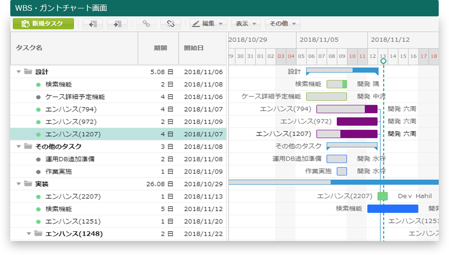Outdent task with the left indent icon

(93, 24)
